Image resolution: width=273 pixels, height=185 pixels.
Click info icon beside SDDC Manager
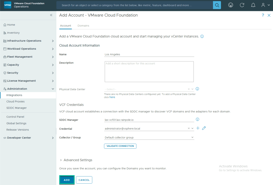(197, 119)
